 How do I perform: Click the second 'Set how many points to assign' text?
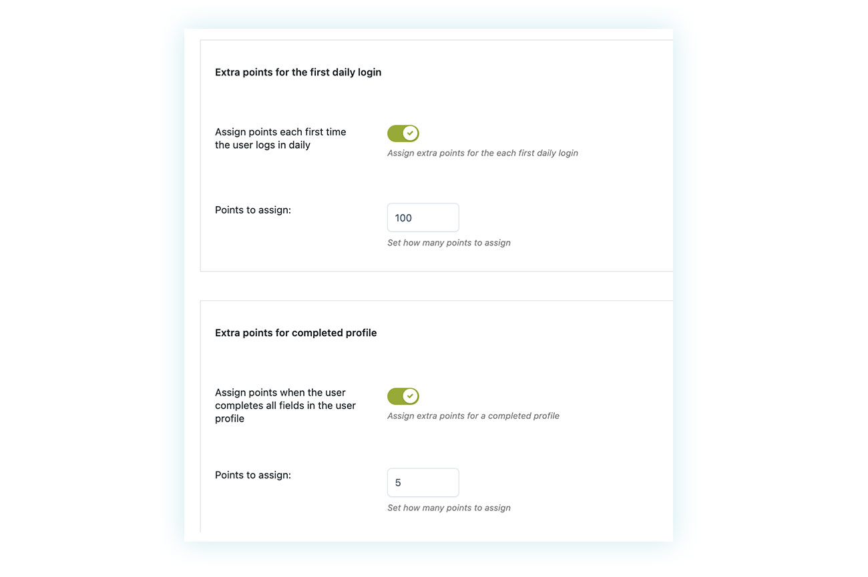(x=449, y=507)
